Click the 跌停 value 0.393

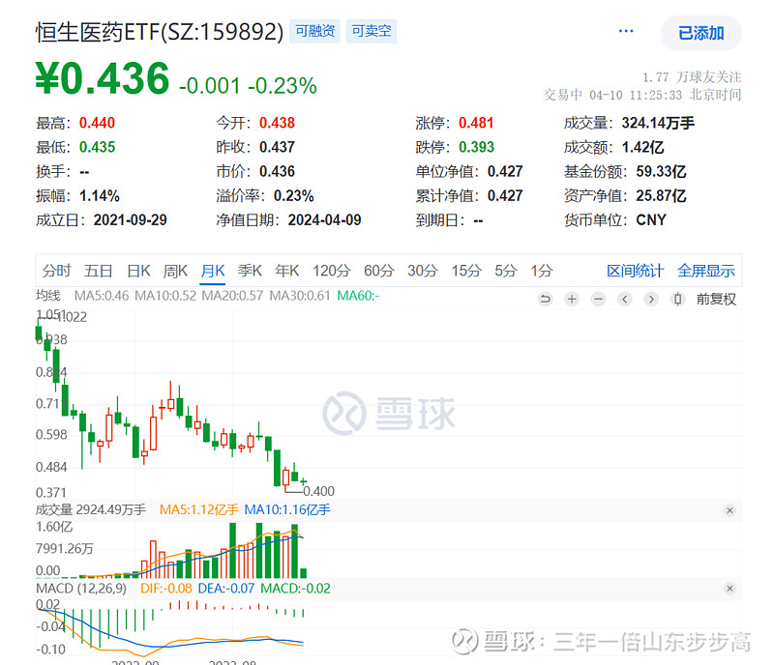click(476, 147)
